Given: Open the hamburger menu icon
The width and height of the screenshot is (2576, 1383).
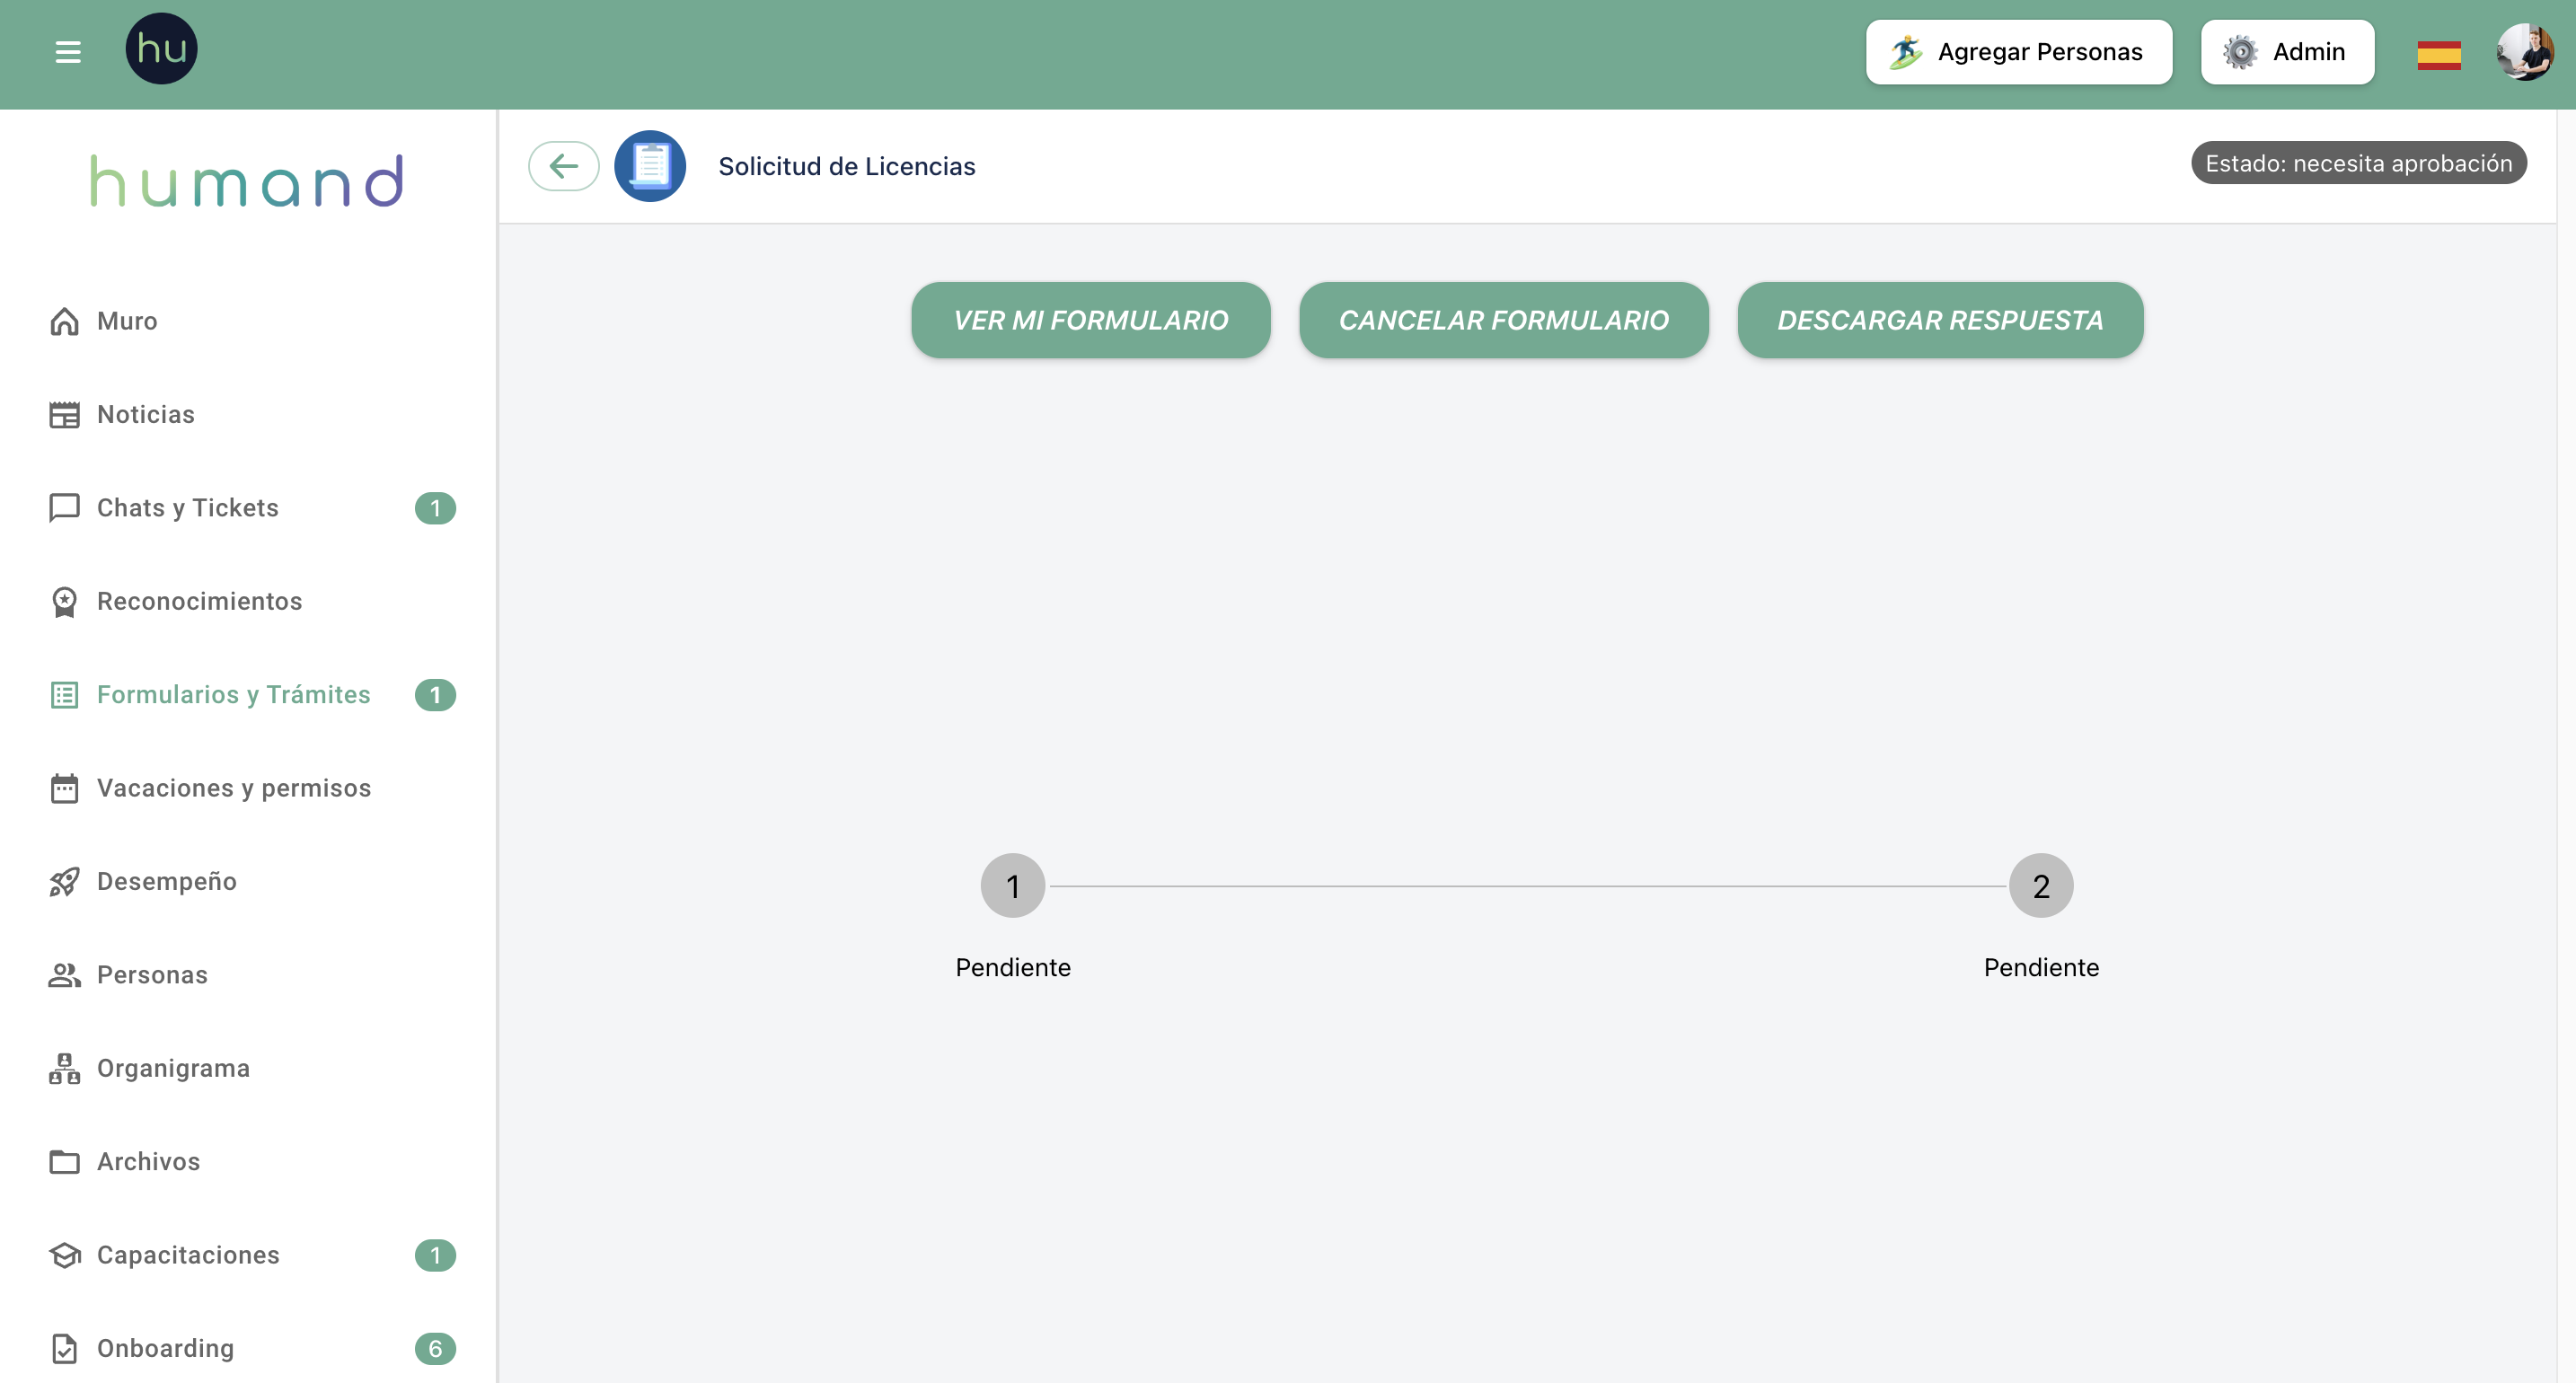Looking at the screenshot, I should (x=68, y=52).
